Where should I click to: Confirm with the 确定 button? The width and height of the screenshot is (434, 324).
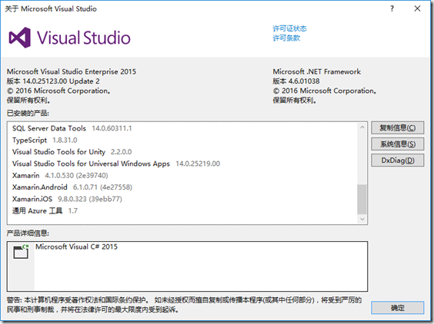click(398, 308)
